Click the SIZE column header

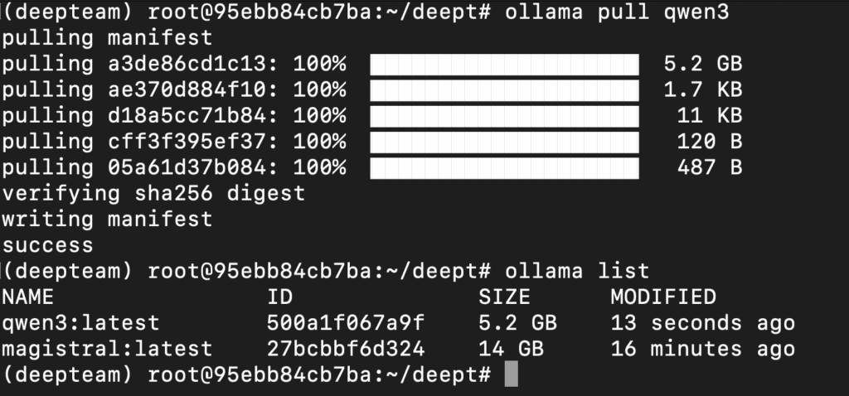coord(505,297)
